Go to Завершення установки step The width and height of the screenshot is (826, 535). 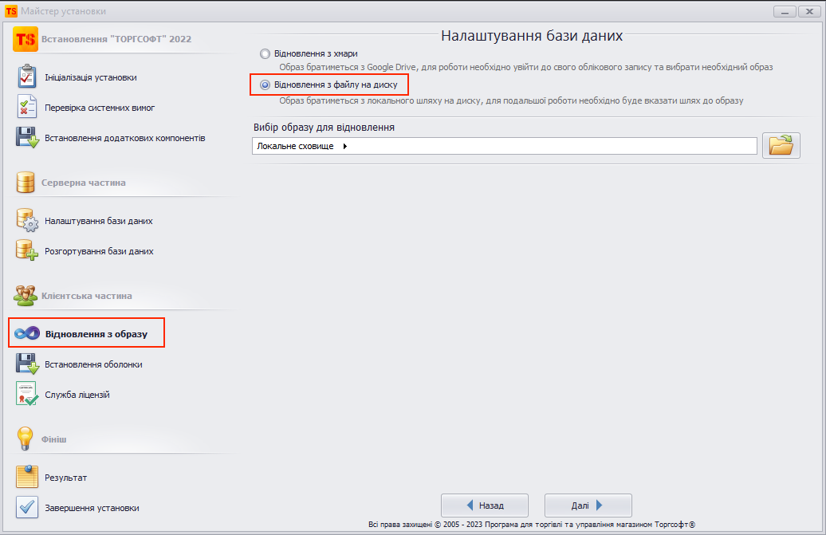point(92,508)
